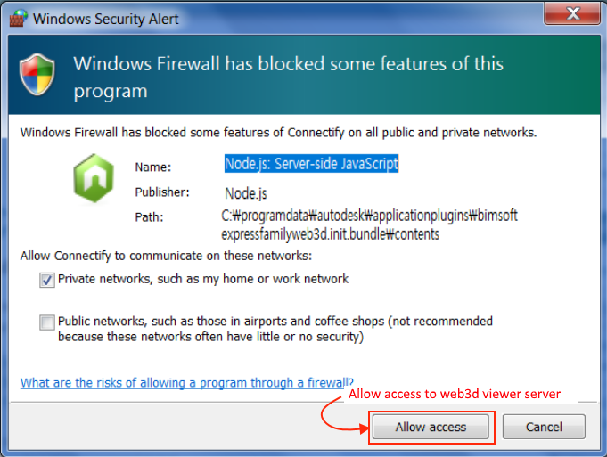The width and height of the screenshot is (607, 457).
Task: Cancel the firewall alert dialog
Action: pyautogui.click(x=544, y=427)
